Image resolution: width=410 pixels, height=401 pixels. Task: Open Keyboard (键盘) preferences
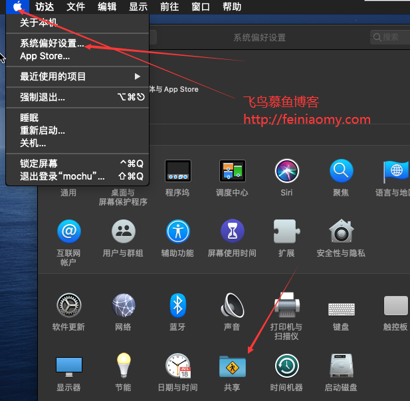[x=342, y=309]
